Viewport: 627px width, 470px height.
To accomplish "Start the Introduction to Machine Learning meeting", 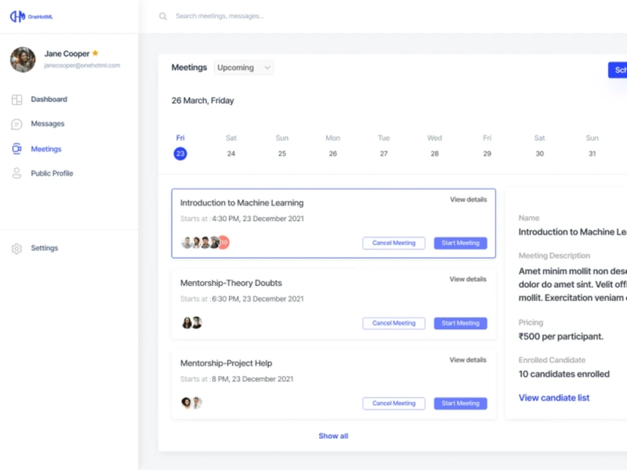I will tap(461, 243).
